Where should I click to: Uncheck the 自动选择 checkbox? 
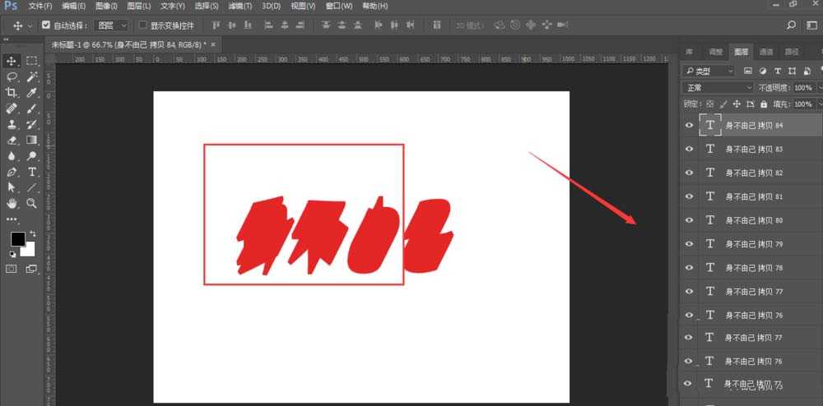pyautogui.click(x=46, y=25)
